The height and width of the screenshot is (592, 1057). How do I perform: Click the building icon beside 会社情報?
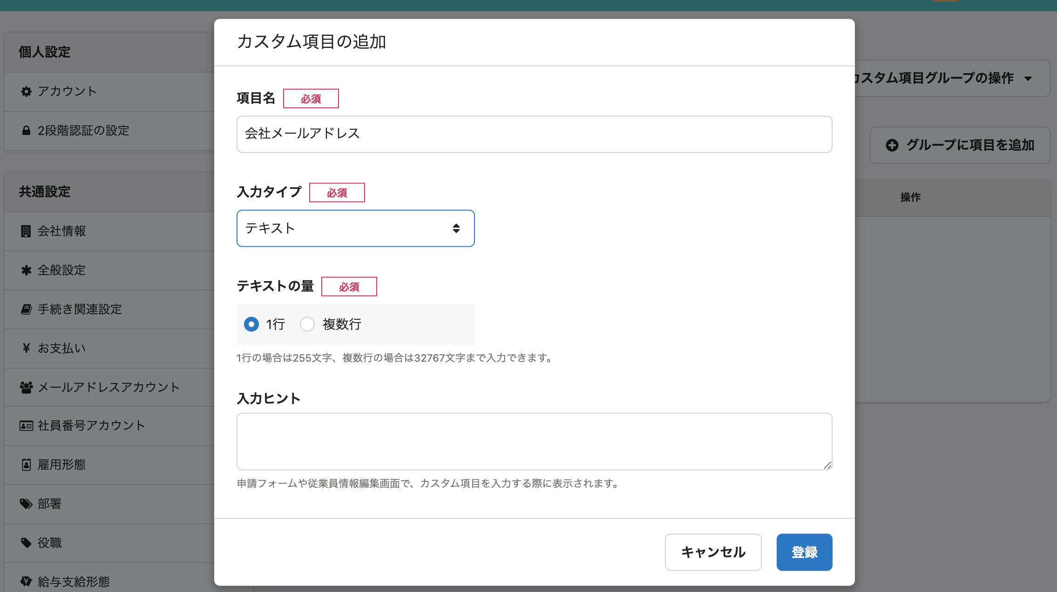coord(26,231)
